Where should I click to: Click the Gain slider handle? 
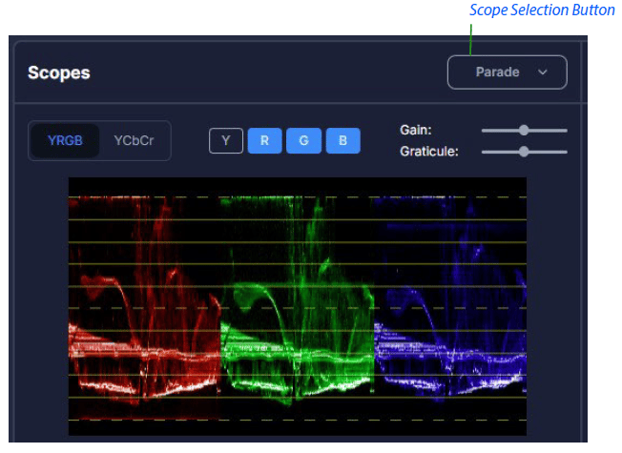pos(524,130)
